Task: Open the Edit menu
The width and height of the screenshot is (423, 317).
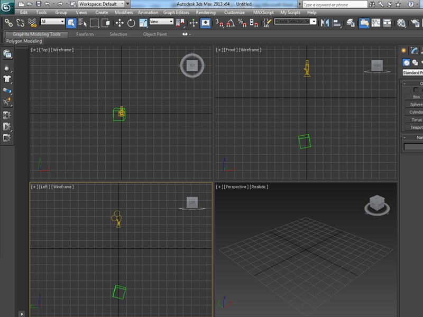Action: tap(24, 12)
